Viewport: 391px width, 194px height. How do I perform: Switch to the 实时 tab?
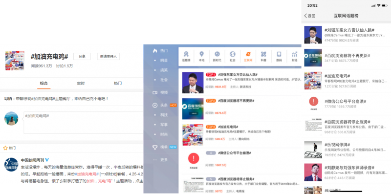click(81, 83)
